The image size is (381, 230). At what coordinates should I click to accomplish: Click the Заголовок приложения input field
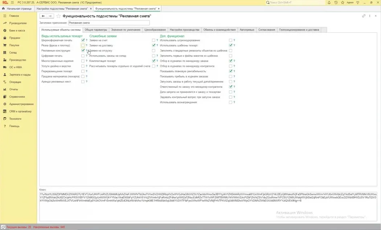pos(109,23)
